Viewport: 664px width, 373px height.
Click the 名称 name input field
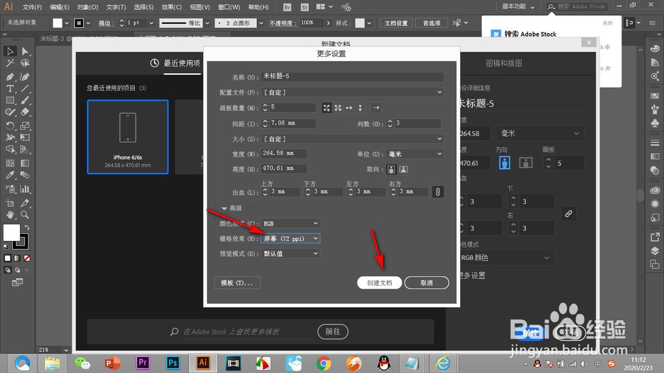(353, 76)
